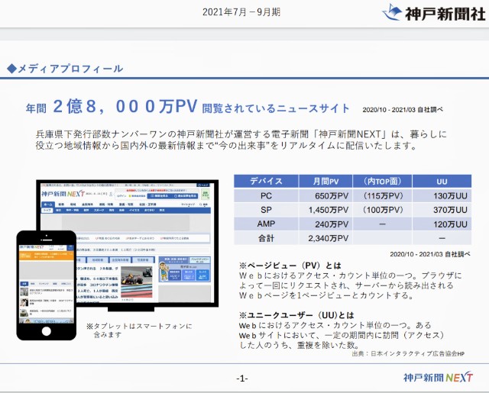
Task: Click the '2020/10 - 2021/03 自社調べ' note below the table
Action: 430,254
